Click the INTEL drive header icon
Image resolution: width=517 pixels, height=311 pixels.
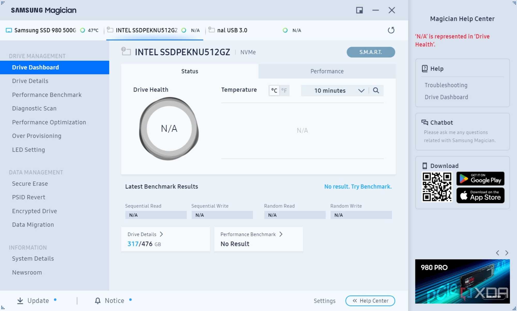coord(126,51)
